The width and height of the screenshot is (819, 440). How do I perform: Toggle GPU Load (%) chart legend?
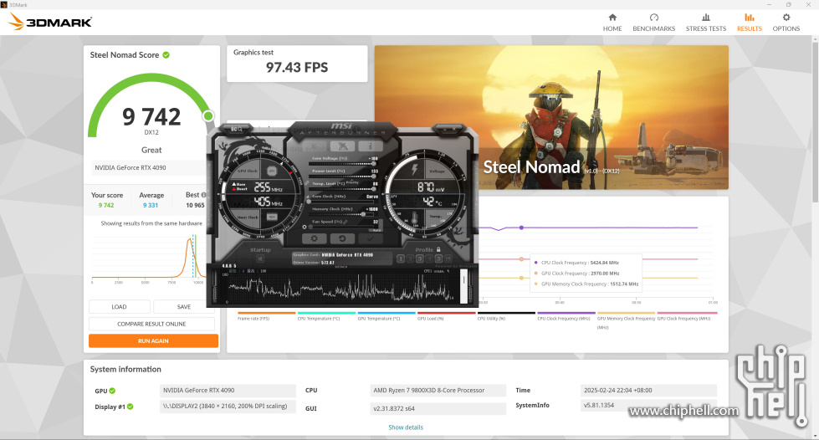pos(446,317)
